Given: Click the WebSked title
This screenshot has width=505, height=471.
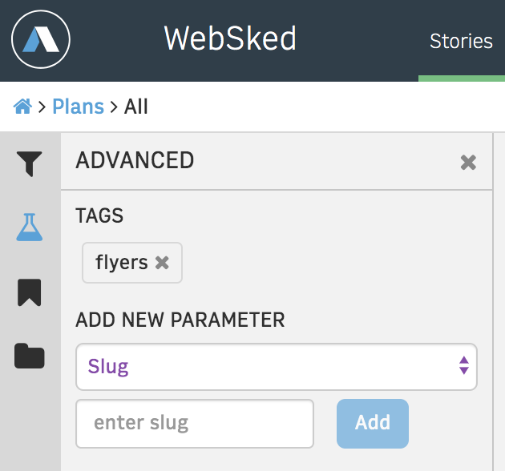Looking at the screenshot, I should (x=230, y=38).
